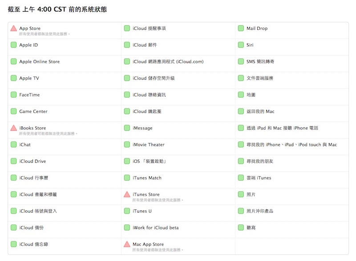The width and height of the screenshot is (356, 261).
Task: Select the iTunes Match label
Action: (x=147, y=177)
